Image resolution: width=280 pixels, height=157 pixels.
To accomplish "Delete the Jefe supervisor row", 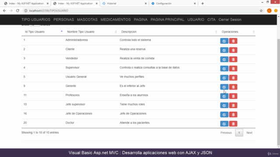I will point(233,106).
